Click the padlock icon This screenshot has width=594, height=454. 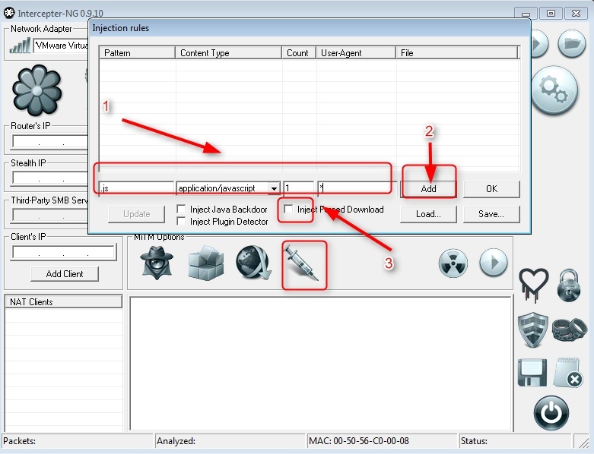point(568,285)
